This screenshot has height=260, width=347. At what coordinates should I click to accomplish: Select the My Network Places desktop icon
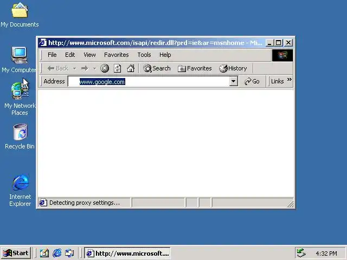[x=20, y=99]
